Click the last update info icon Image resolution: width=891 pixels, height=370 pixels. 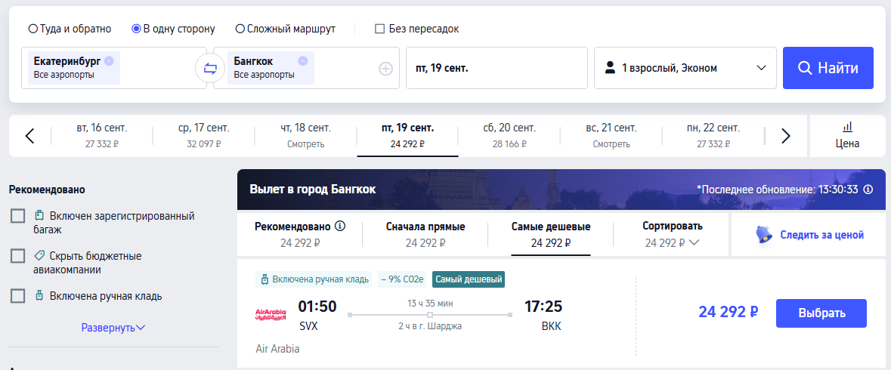(x=868, y=190)
